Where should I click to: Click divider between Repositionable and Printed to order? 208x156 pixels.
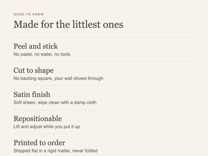pyautogui.click(x=104, y=134)
